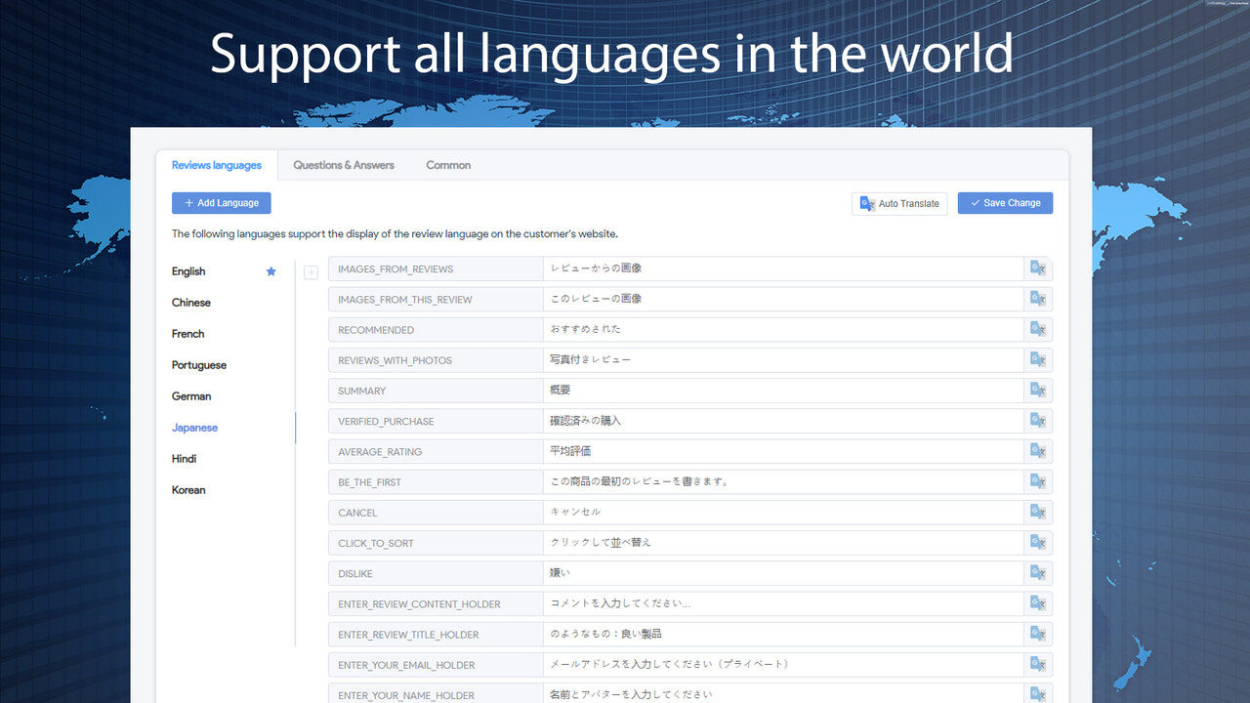Select Korean in the language sidebar

187,489
